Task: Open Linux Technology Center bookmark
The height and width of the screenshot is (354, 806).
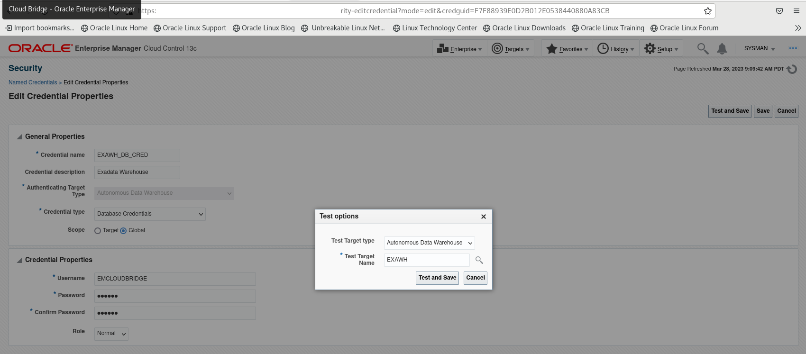Action: point(435,28)
